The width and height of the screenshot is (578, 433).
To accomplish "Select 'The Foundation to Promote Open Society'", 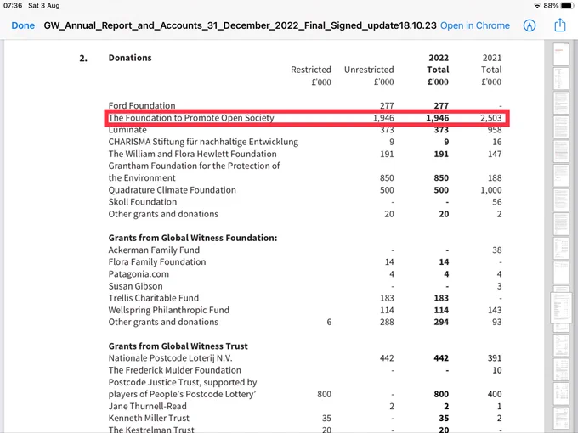I will coord(191,118).
